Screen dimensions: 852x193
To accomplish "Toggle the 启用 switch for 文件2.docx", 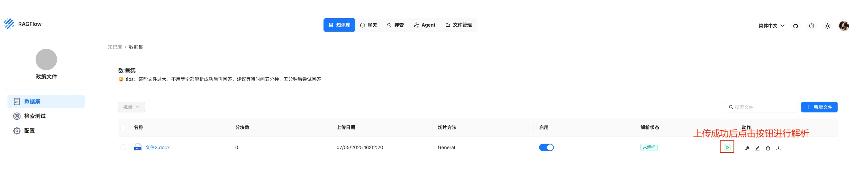I will (546, 147).
